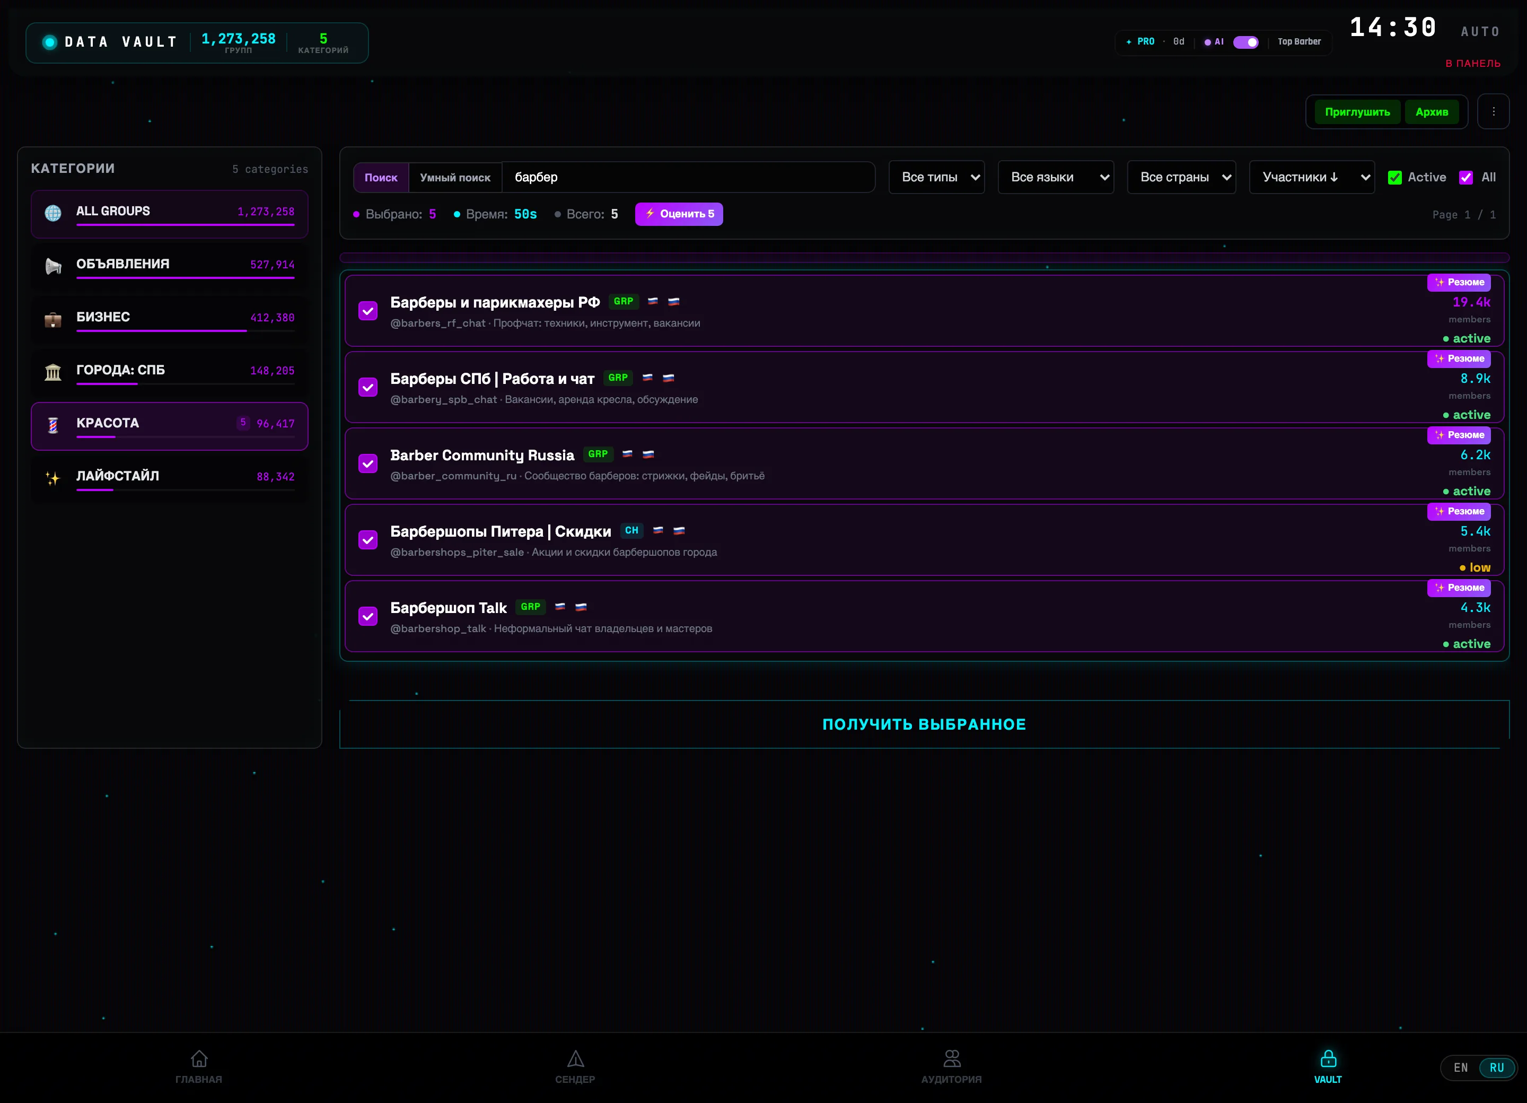1527x1103 pixels.
Task: Open the Все типы dropdown
Action: pyautogui.click(x=936, y=177)
